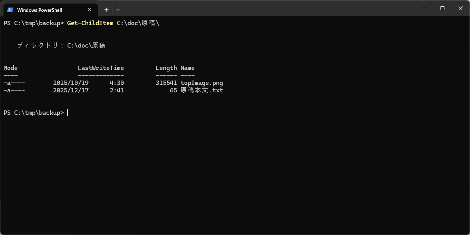Click the Get-ChildItem command text
470x235 pixels.
tap(90, 23)
